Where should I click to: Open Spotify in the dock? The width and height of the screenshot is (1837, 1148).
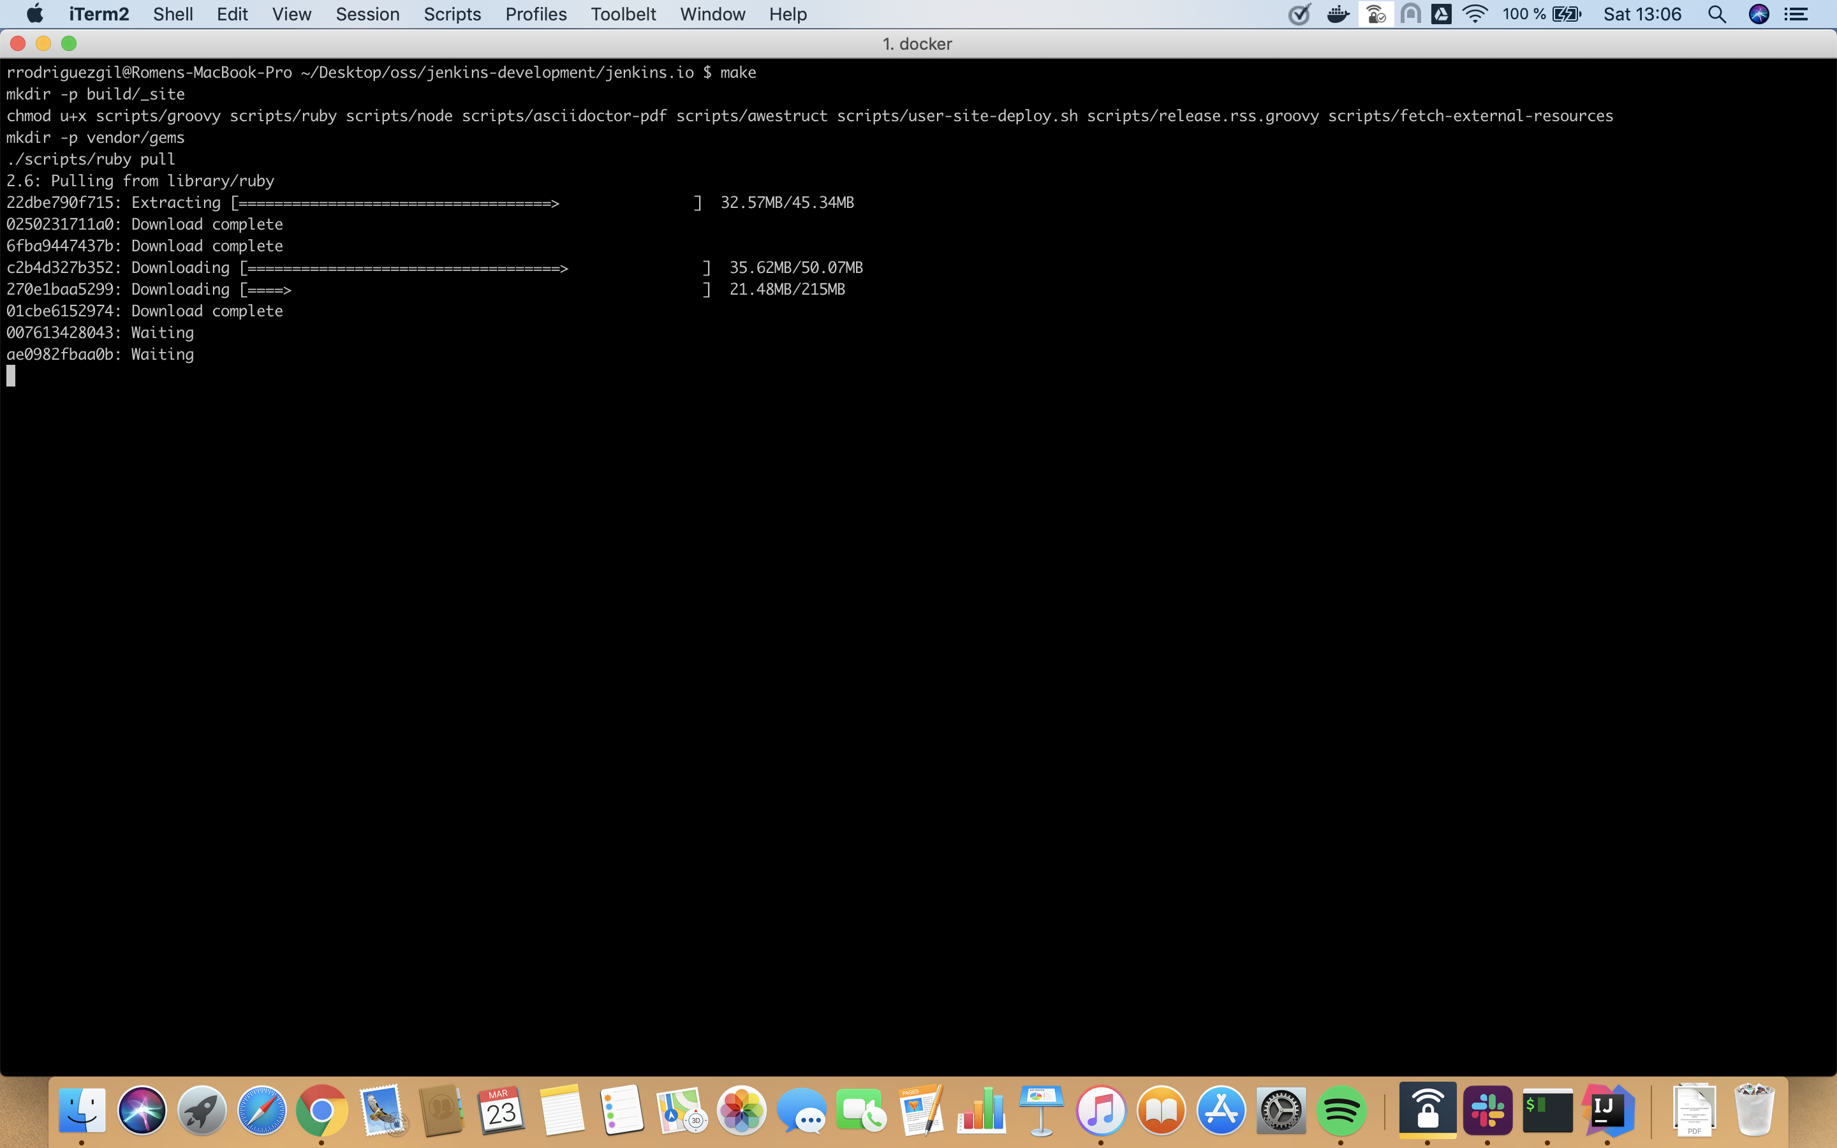tap(1338, 1110)
